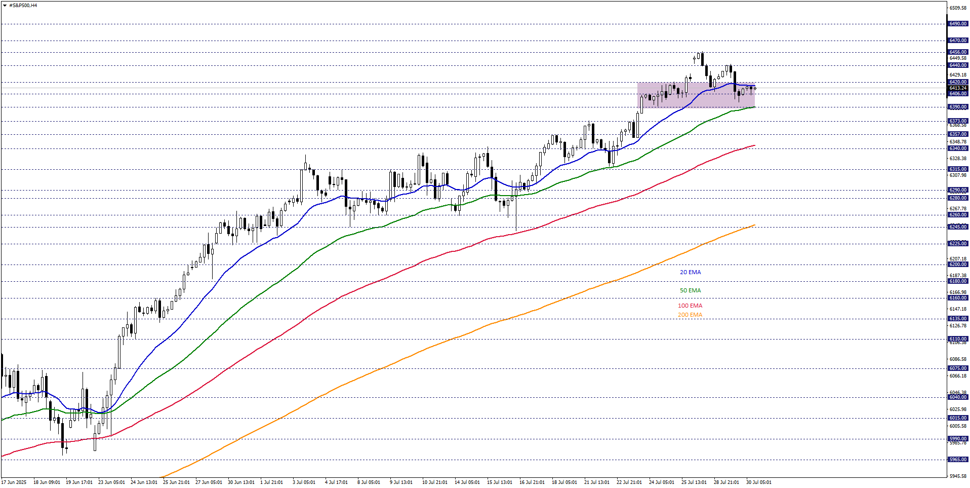Click the 19 Jun 17:01 time axis label
Screen dimensions: 970x488
pyautogui.click(x=79, y=482)
